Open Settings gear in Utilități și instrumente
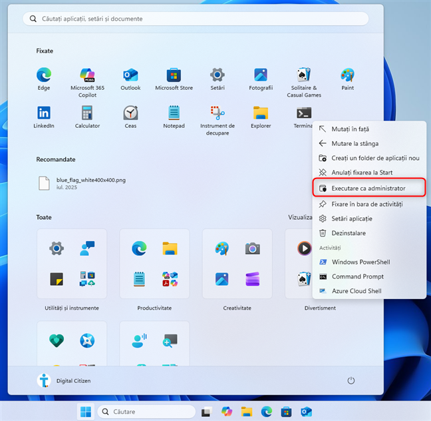This screenshot has height=421, width=431. (57, 248)
